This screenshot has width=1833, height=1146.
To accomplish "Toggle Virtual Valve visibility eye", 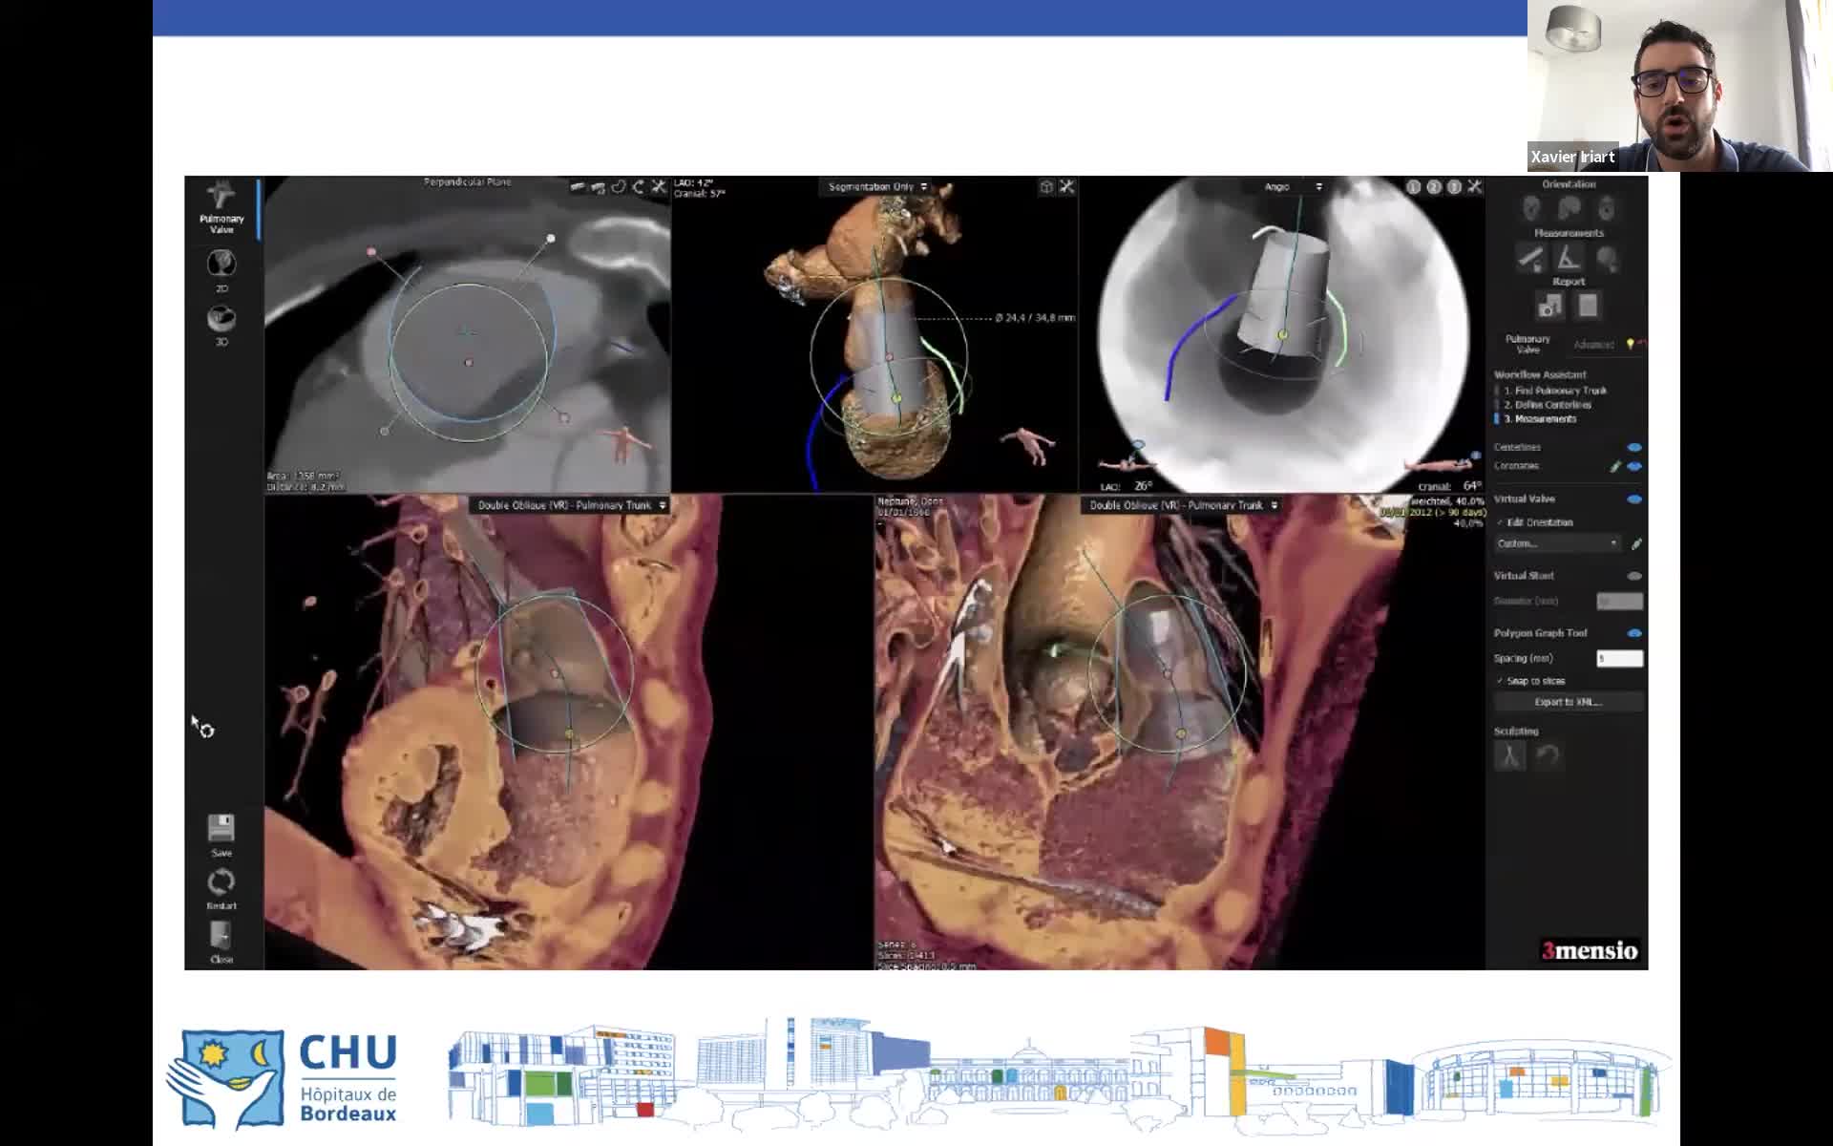I will click(1633, 499).
